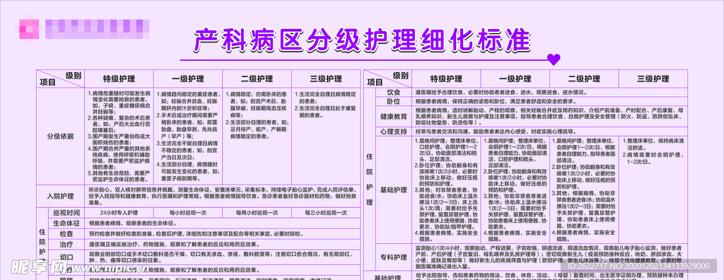Select the cell 24小时专人护理
724x280 pixels.
click(x=119, y=213)
